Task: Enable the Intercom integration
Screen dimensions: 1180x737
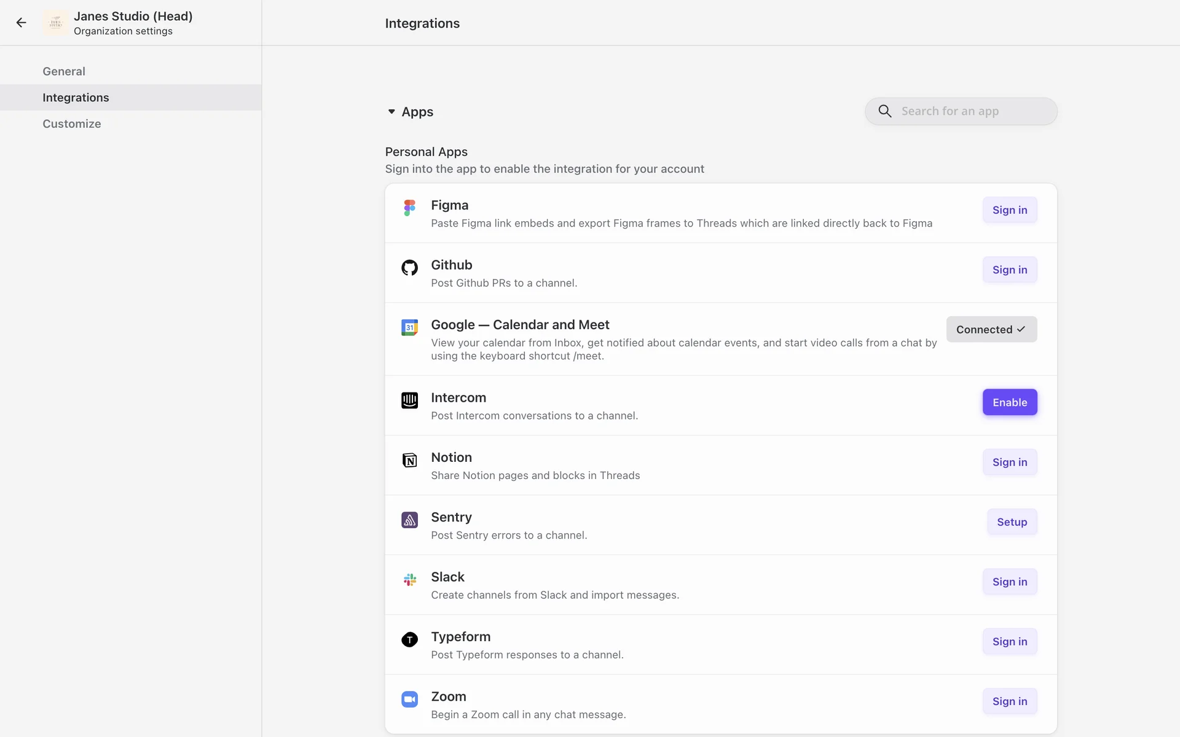Action: point(1009,402)
